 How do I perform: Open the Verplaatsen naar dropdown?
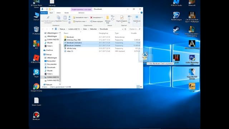tap(81, 18)
